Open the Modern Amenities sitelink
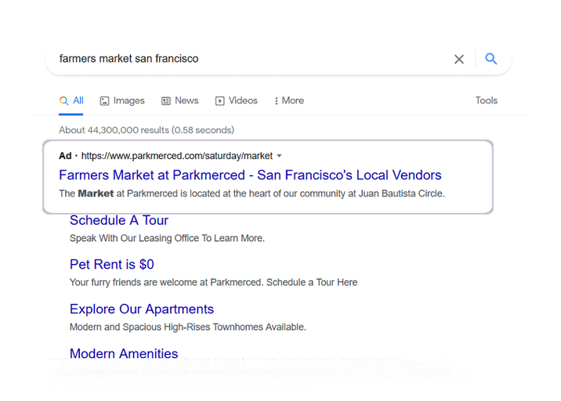 pyautogui.click(x=124, y=354)
